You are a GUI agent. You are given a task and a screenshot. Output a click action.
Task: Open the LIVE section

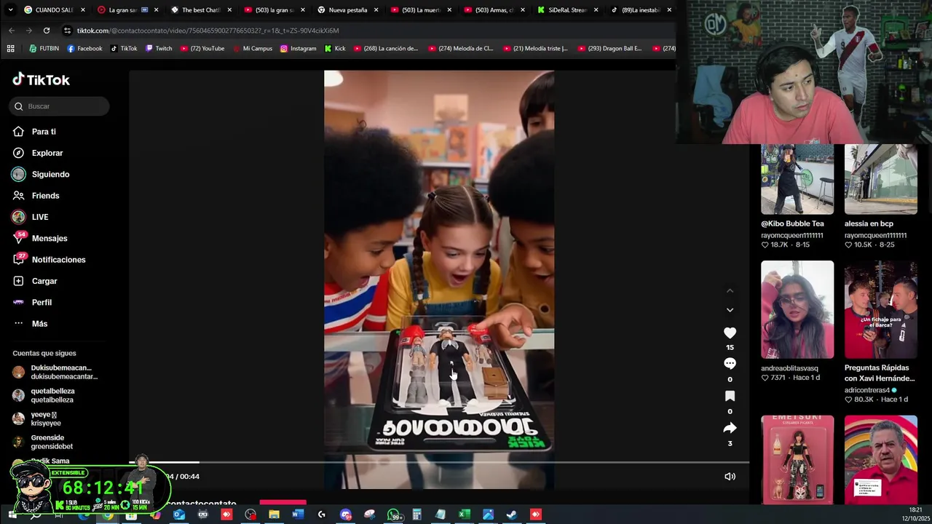point(40,217)
